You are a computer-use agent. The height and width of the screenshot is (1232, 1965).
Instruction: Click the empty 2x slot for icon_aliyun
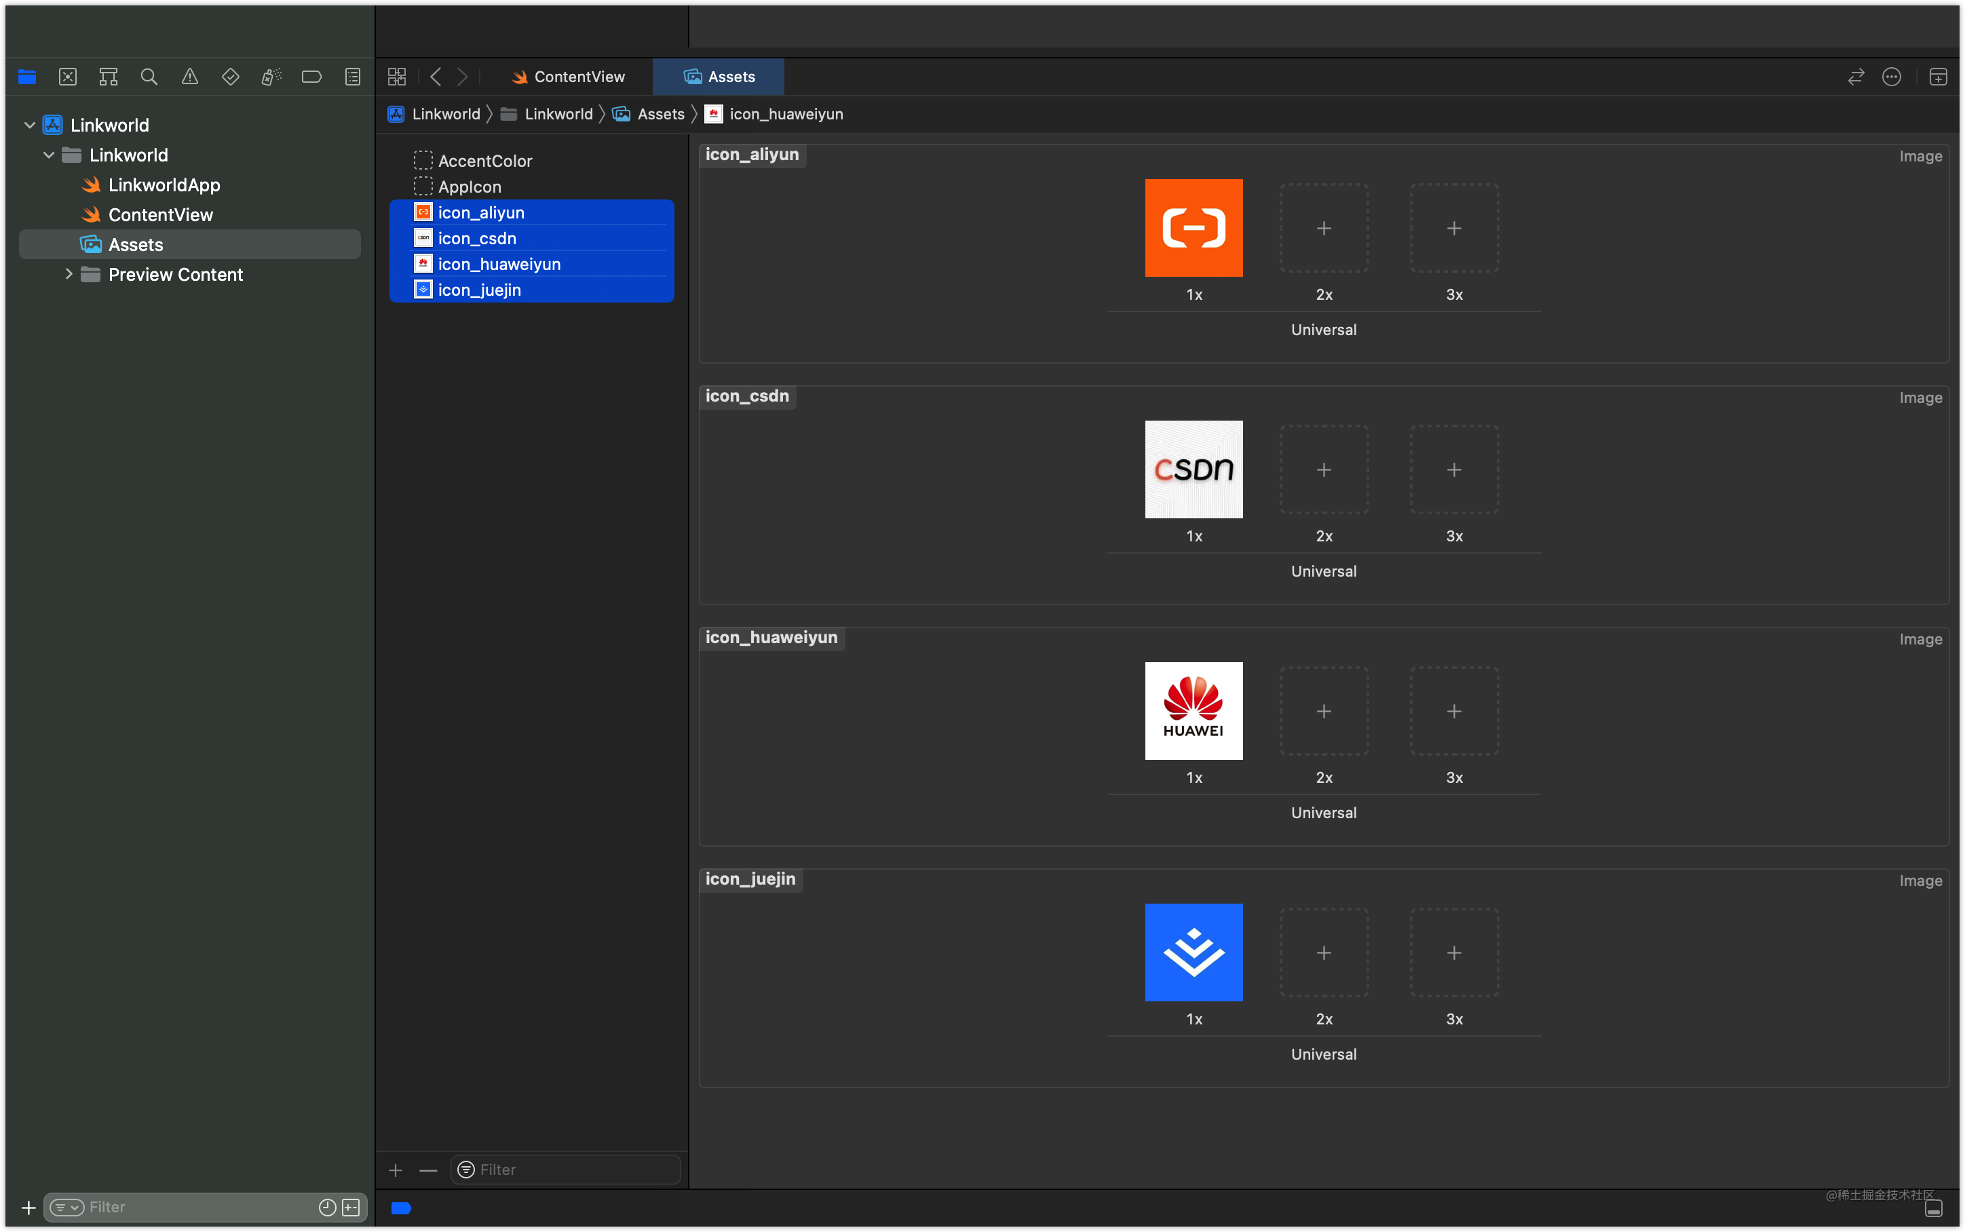tap(1324, 228)
